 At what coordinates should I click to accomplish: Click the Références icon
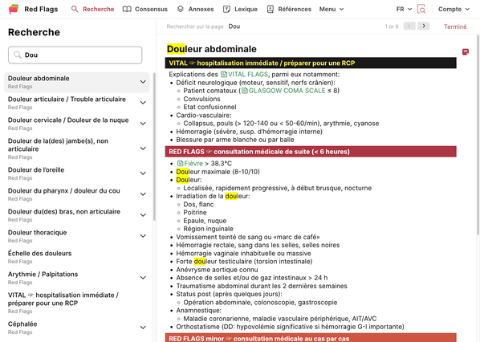coord(271,9)
